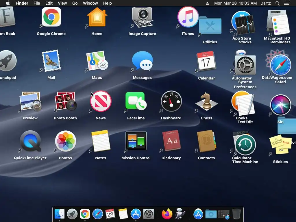Open the Dartz user menu
Viewport: 296px width, 222px height.
(266, 3)
